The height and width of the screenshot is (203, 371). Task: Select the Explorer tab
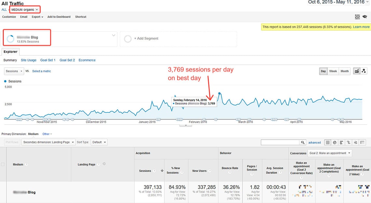[10, 51]
